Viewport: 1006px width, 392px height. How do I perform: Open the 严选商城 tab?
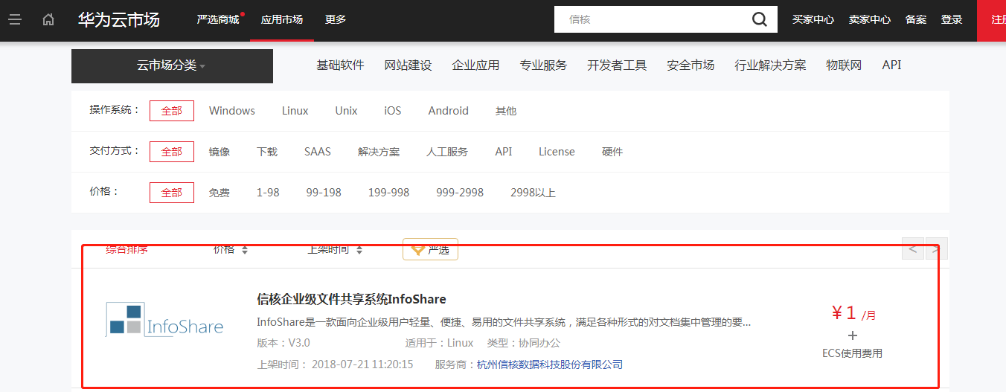218,19
